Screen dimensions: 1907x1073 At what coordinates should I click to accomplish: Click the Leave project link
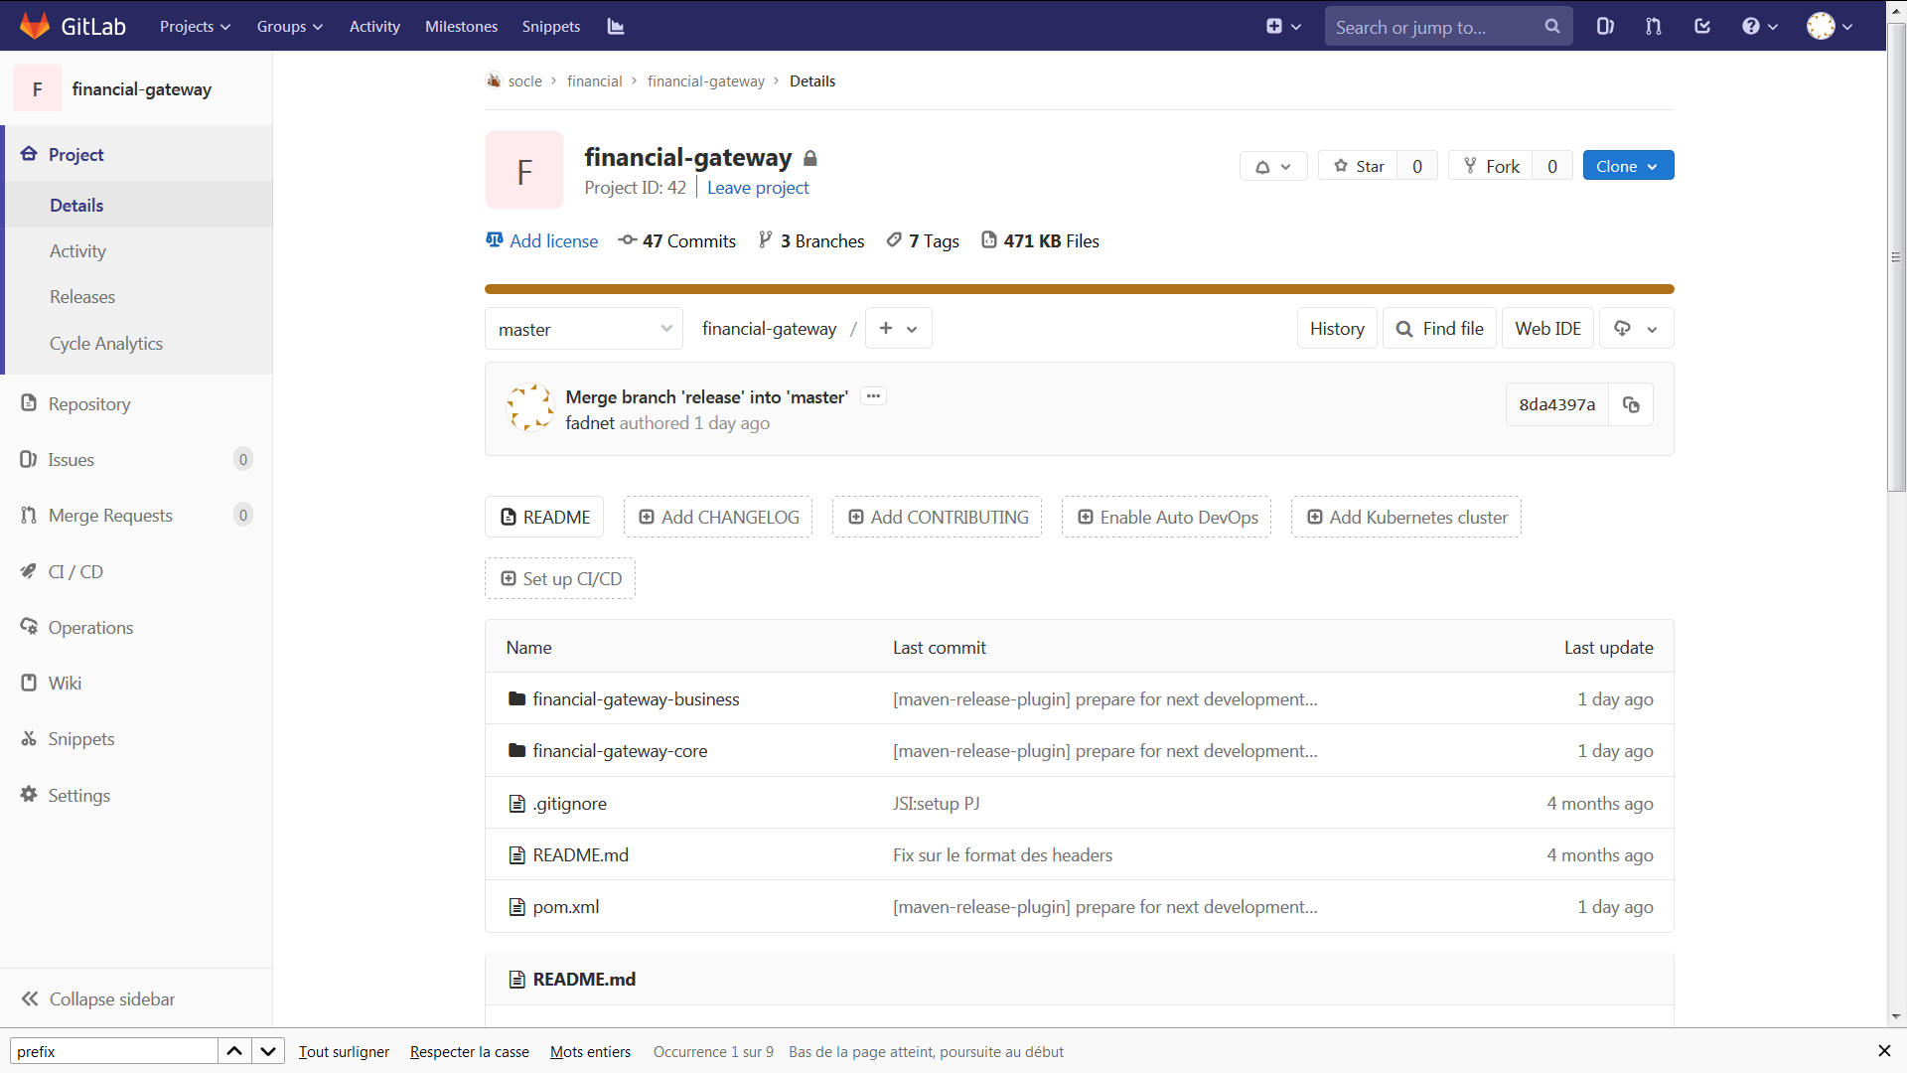coord(758,188)
